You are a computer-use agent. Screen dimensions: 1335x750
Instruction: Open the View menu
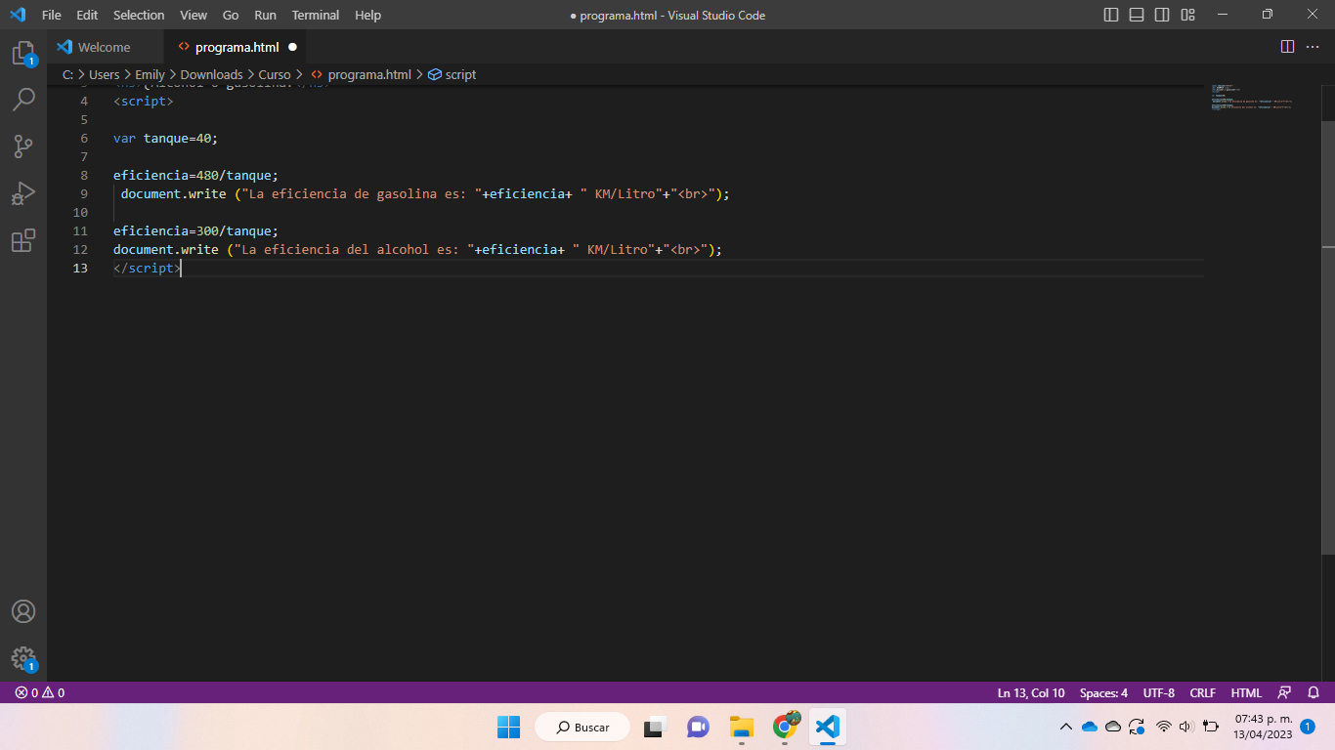[x=194, y=15]
